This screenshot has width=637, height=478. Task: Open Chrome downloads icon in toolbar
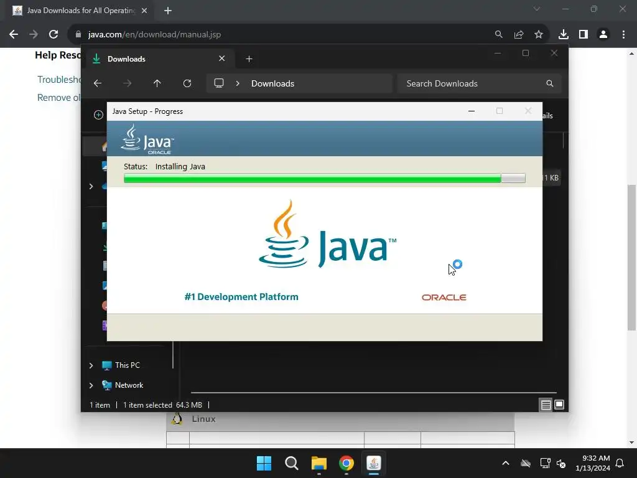564,35
